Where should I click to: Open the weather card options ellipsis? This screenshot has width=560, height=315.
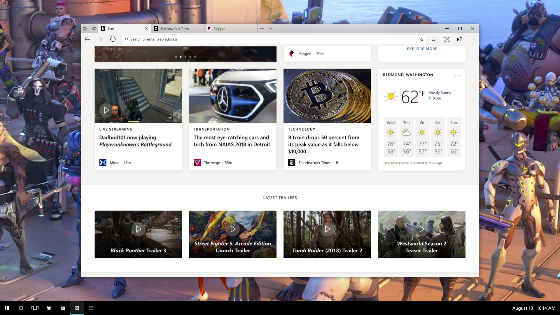point(458,76)
